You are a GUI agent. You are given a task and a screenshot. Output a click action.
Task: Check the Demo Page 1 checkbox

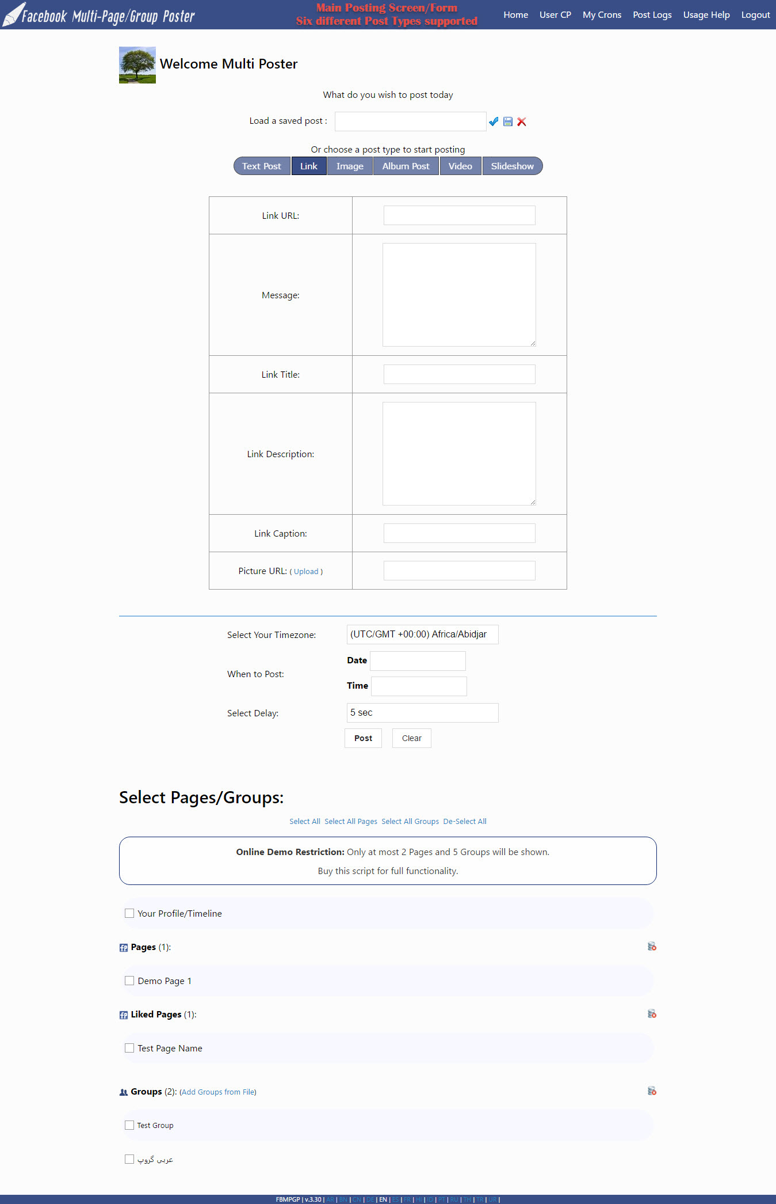pyautogui.click(x=129, y=981)
